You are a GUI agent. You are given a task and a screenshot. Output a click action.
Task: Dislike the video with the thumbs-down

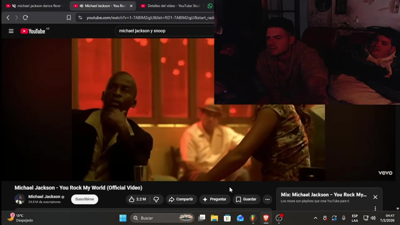coord(156,199)
